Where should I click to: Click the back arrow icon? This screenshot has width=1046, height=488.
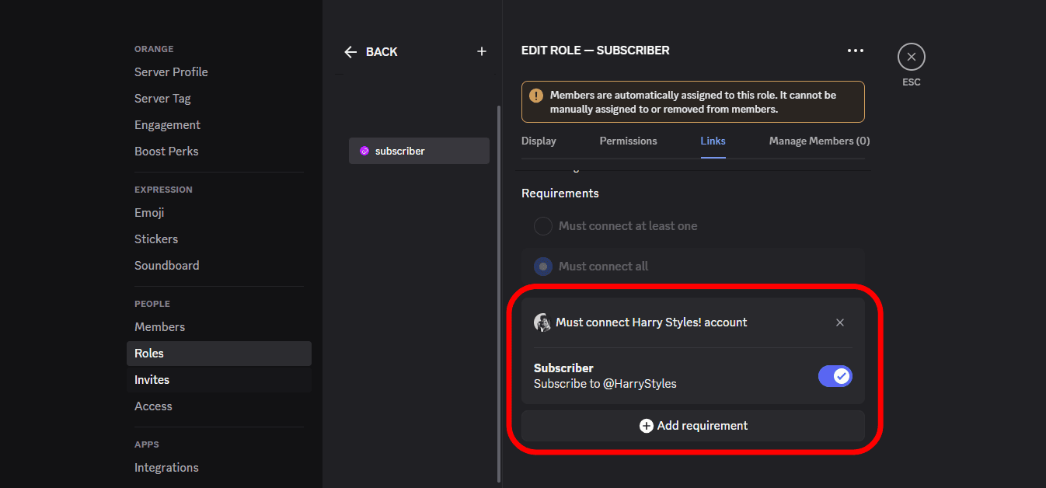tap(350, 52)
